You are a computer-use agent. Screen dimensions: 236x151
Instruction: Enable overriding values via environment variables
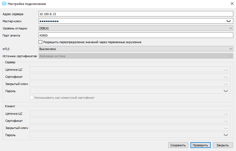(40, 42)
